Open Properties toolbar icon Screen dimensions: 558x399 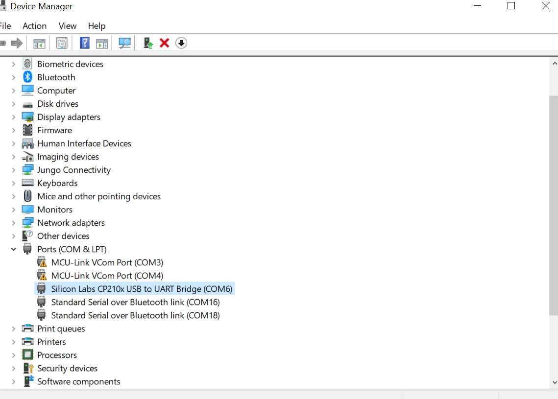click(x=62, y=44)
